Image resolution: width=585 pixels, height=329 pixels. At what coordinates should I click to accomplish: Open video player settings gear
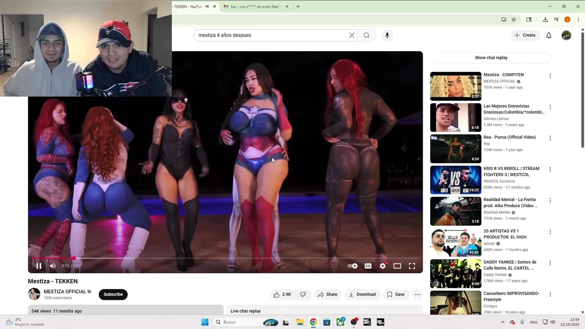(383, 266)
